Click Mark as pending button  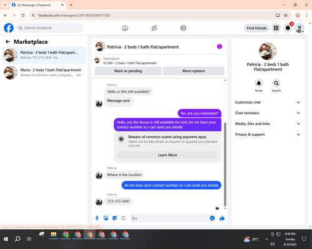pyautogui.click(x=128, y=71)
